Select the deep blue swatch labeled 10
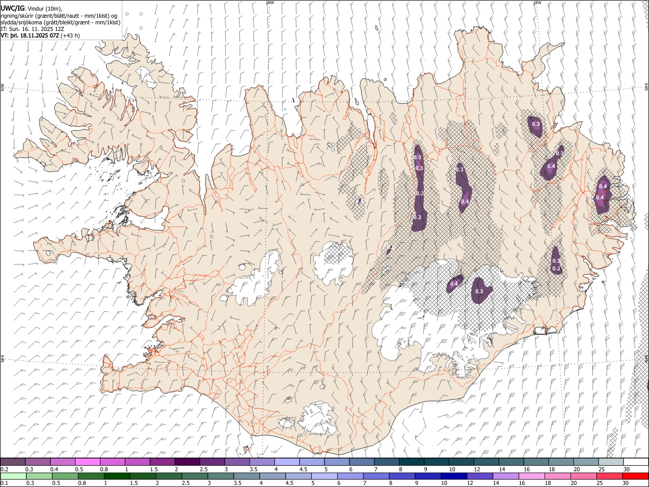 [x=453, y=476]
